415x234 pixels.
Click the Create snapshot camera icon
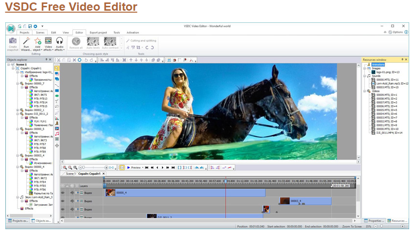(13, 41)
